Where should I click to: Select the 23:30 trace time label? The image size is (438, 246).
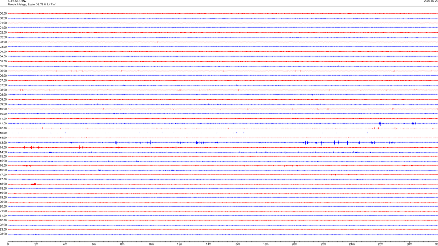pos(3,234)
